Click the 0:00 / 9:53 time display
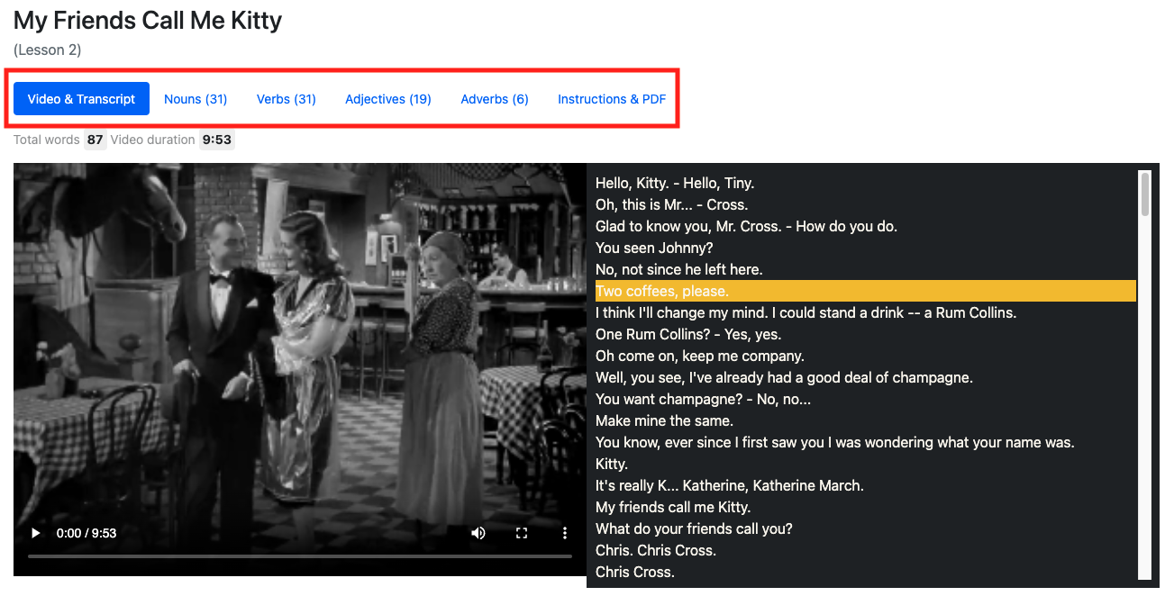Viewport: 1165px width, 596px height. click(x=86, y=533)
